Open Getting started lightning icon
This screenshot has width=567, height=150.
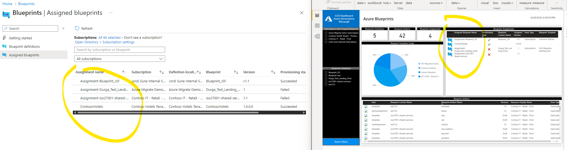[4, 38]
